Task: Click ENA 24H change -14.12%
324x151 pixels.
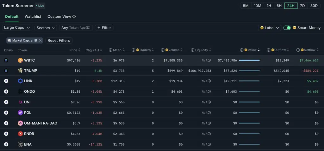Action: pos(96,144)
